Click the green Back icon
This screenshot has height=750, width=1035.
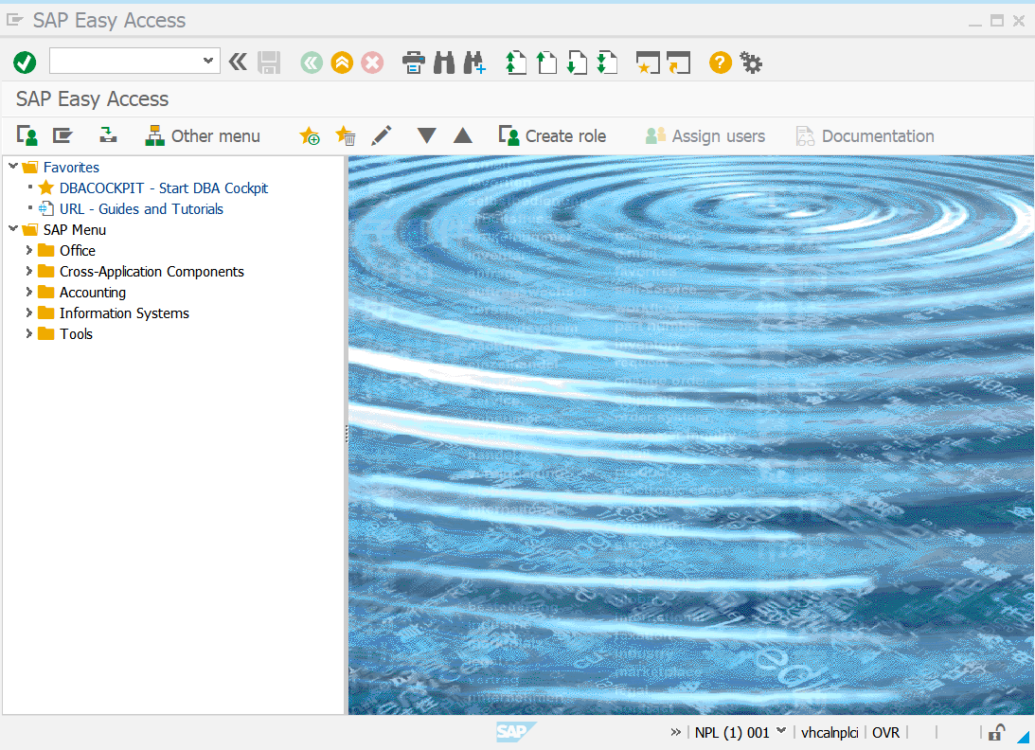(312, 62)
